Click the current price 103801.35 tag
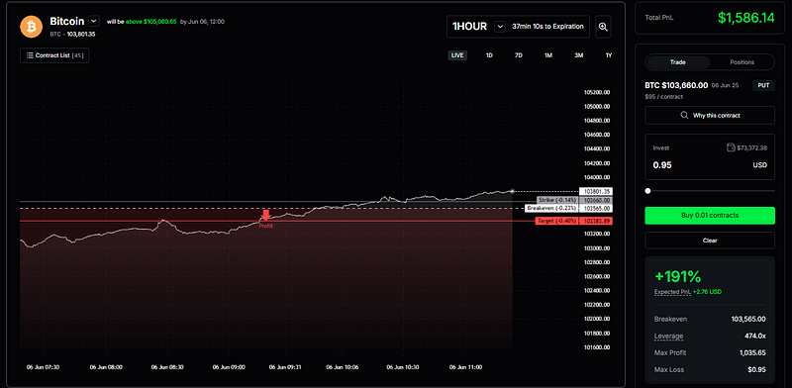 (596, 191)
